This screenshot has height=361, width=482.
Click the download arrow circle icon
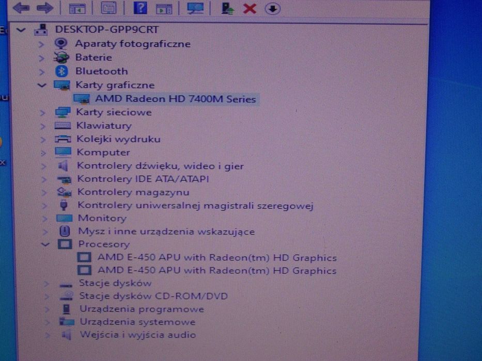tap(273, 9)
